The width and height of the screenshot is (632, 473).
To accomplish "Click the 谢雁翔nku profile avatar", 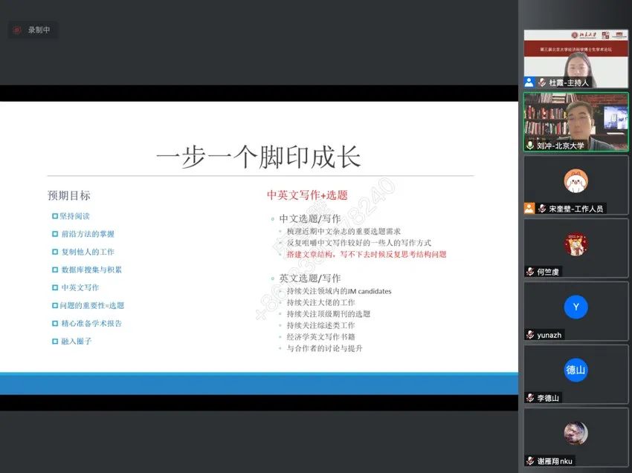I will pyautogui.click(x=575, y=433).
